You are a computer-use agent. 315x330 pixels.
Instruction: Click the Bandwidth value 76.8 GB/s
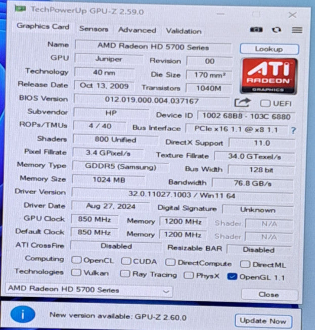(x=253, y=183)
